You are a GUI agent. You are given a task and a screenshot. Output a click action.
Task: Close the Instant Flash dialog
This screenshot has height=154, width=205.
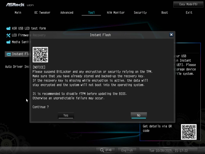click(171, 35)
